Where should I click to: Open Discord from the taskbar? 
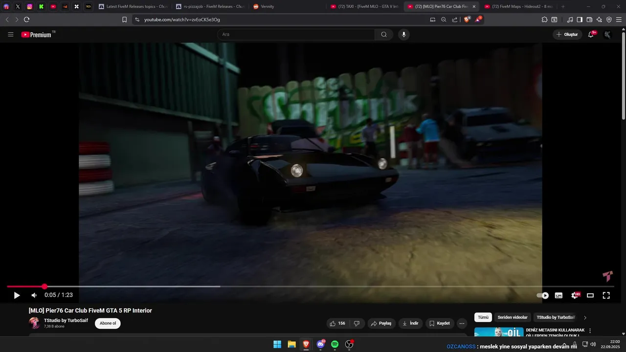[x=320, y=344]
